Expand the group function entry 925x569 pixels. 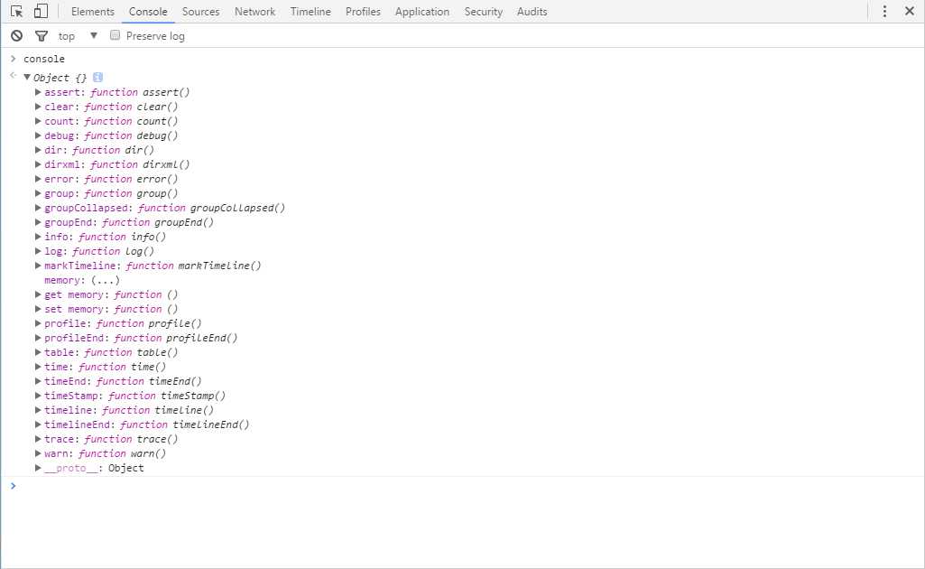38,193
